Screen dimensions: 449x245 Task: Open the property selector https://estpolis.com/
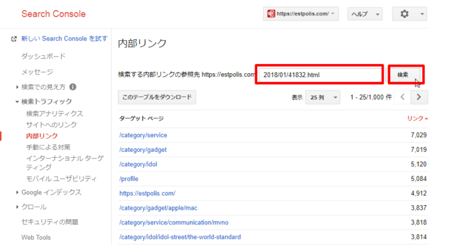301,13
